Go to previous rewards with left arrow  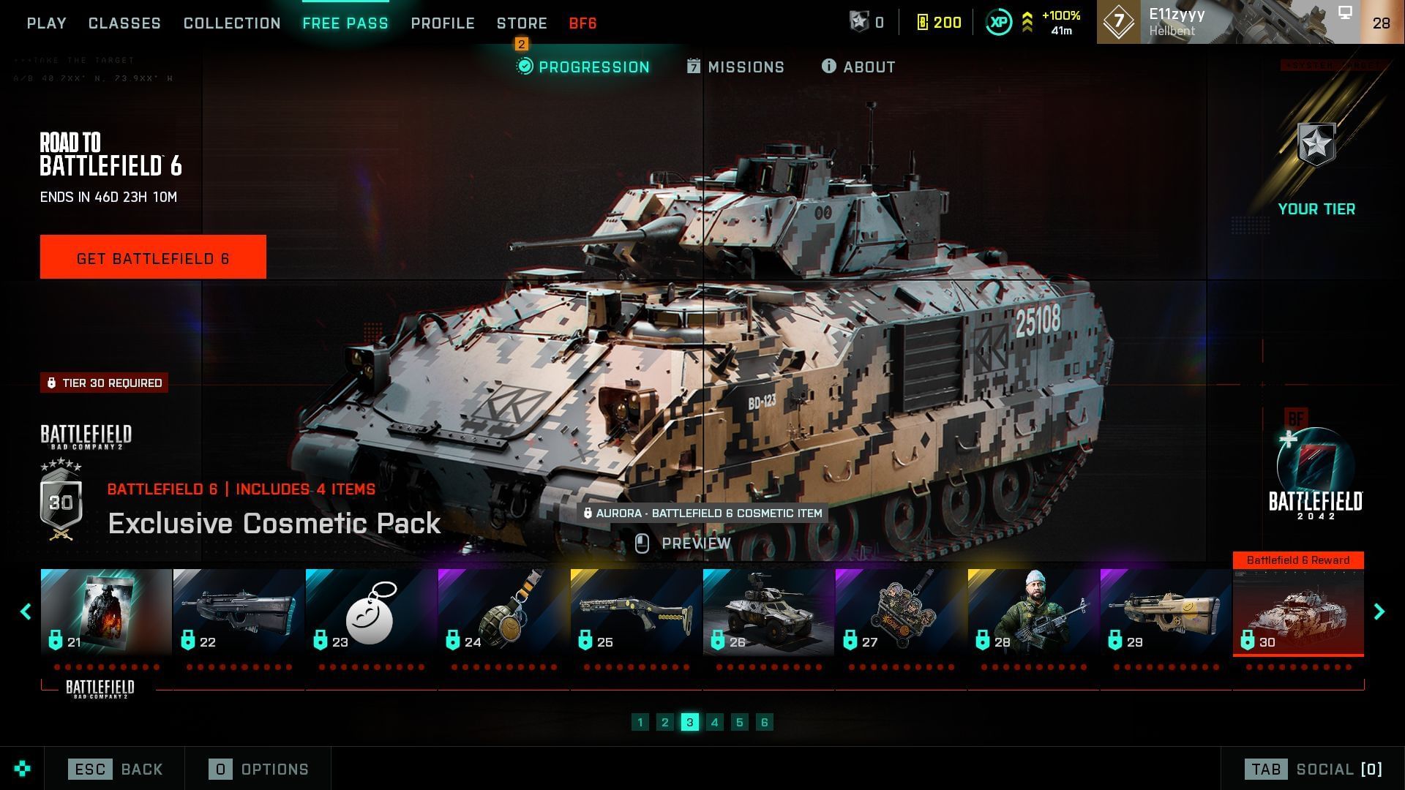pyautogui.click(x=26, y=612)
